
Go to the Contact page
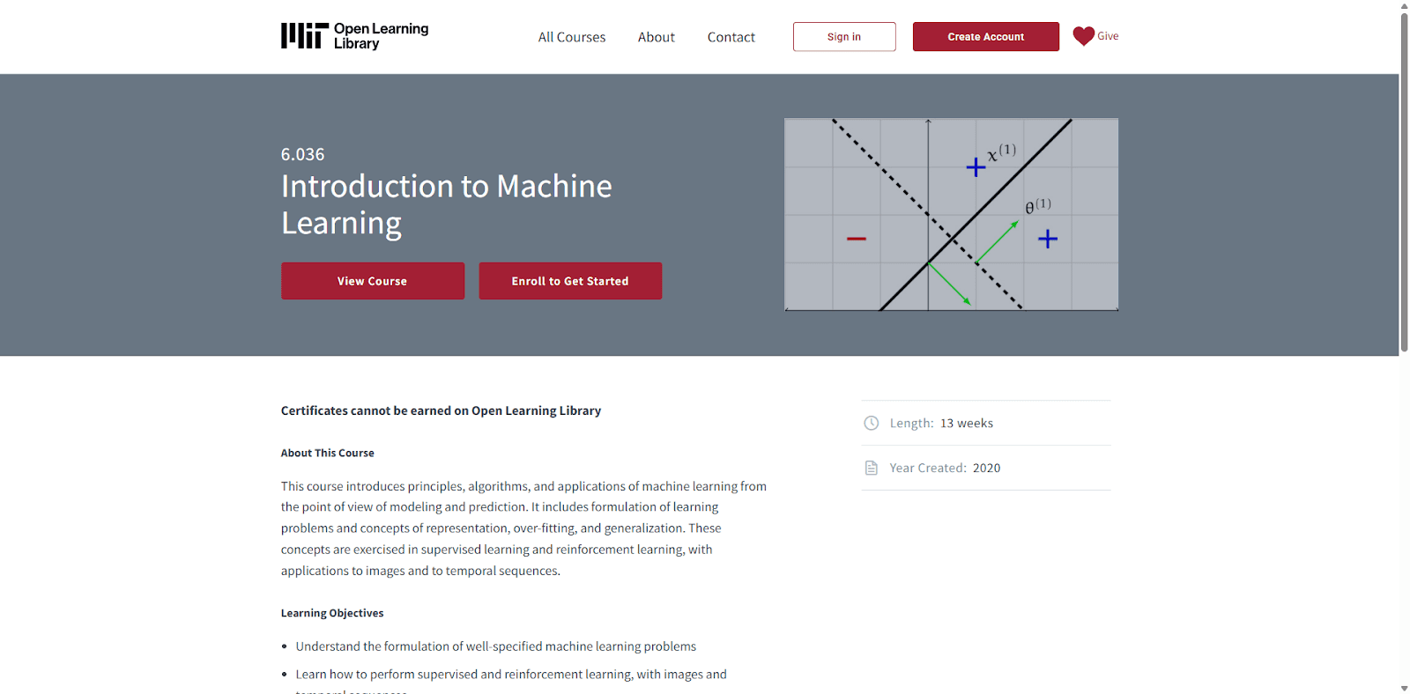(x=731, y=37)
